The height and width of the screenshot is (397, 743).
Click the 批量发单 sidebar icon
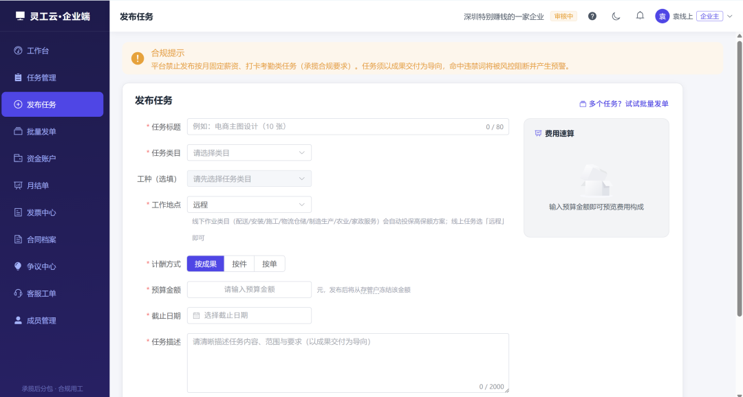(18, 132)
